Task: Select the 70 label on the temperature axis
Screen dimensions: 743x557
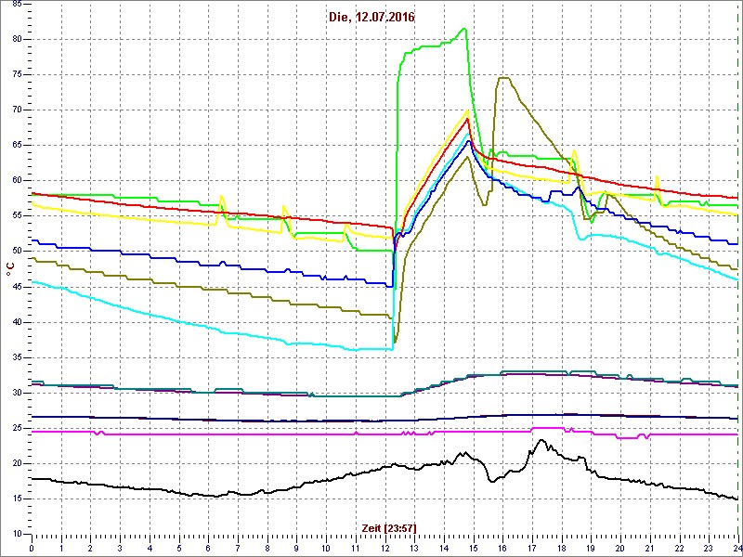Action: tap(16, 110)
